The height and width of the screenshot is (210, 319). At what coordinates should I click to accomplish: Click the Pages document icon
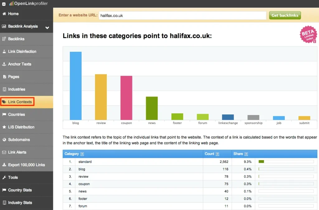(4, 77)
